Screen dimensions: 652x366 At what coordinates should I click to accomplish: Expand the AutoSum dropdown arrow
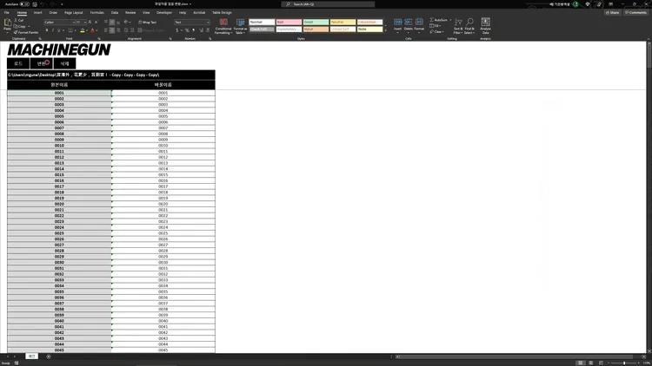(x=451, y=21)
